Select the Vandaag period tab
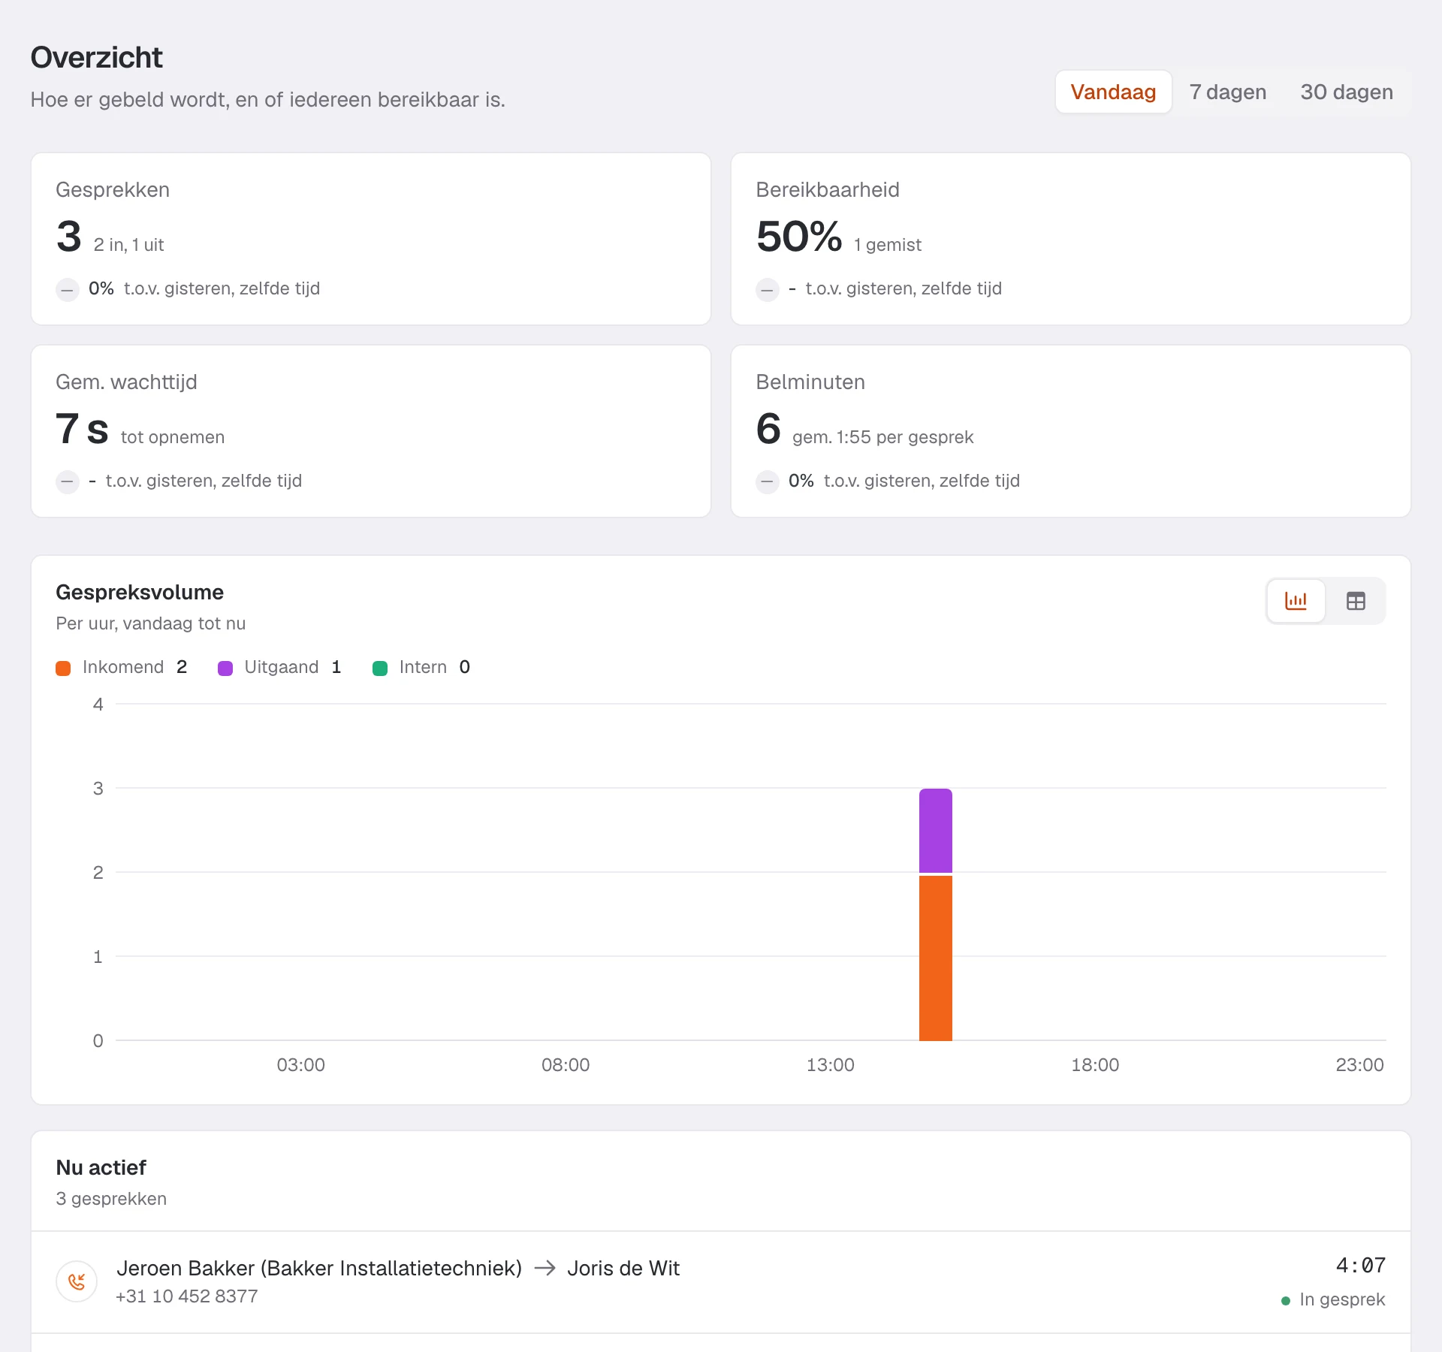Screen dimensions: 1442x1352 point(1113,92)
